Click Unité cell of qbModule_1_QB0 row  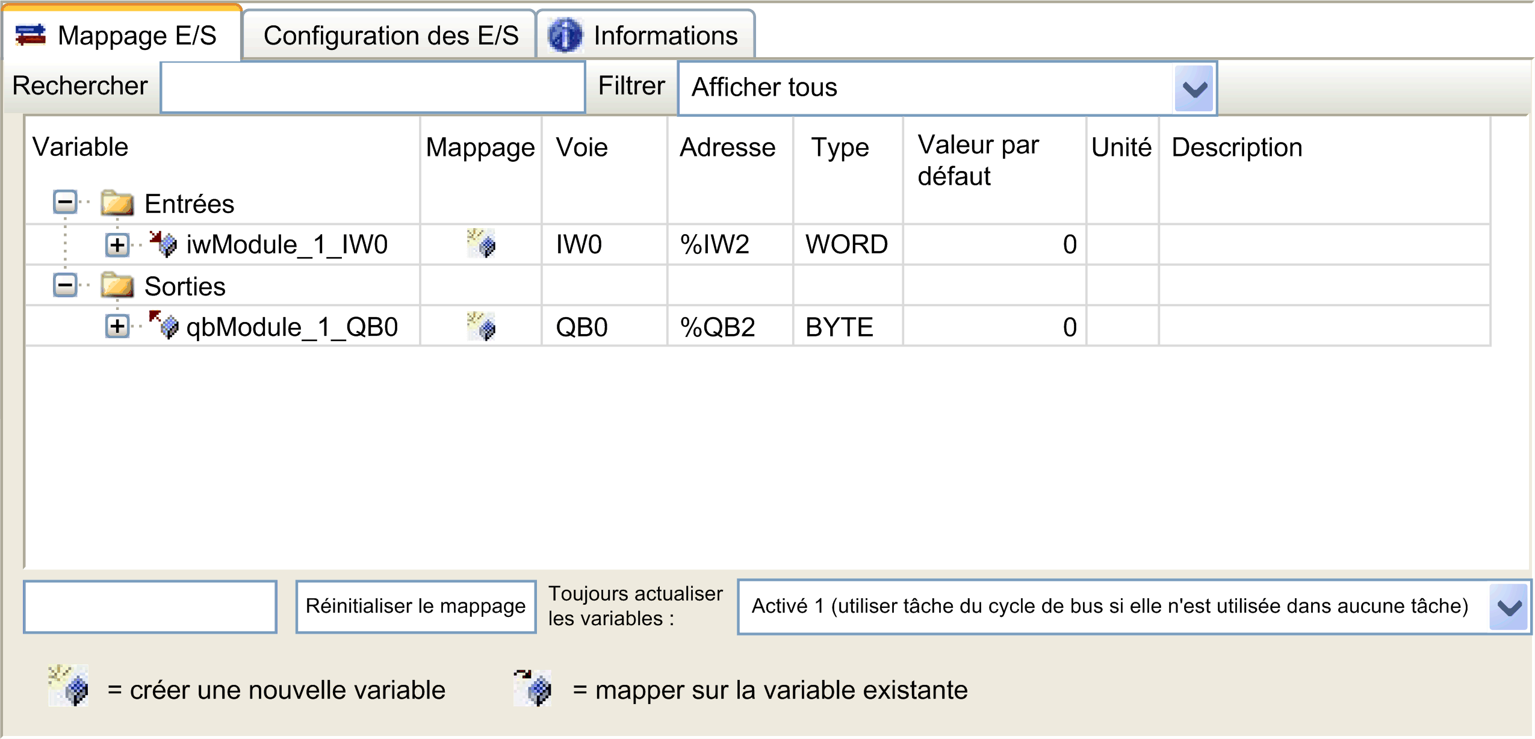point(1123,327)
